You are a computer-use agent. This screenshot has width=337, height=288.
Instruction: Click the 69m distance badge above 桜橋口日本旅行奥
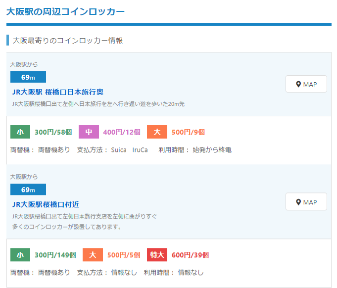coord(28,77)
